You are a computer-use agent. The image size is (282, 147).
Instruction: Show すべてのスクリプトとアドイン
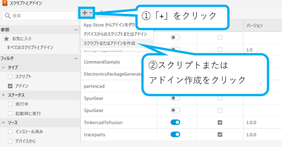click(30, 48)
